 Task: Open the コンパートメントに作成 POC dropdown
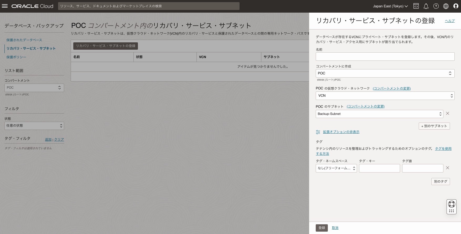[385, 73]
